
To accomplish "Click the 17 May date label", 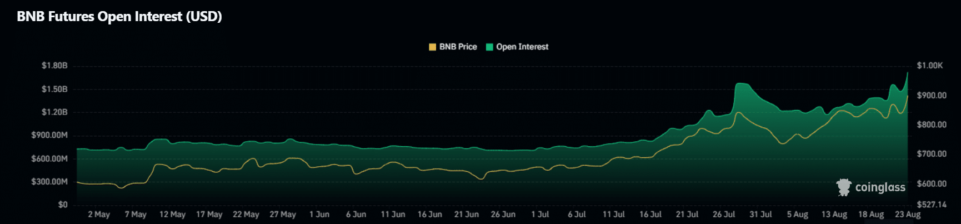I will coord(209,215).
